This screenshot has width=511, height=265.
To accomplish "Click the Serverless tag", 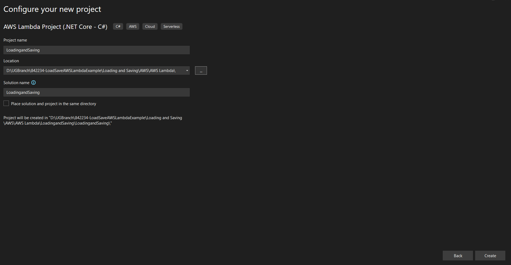I will click(172, 26).
